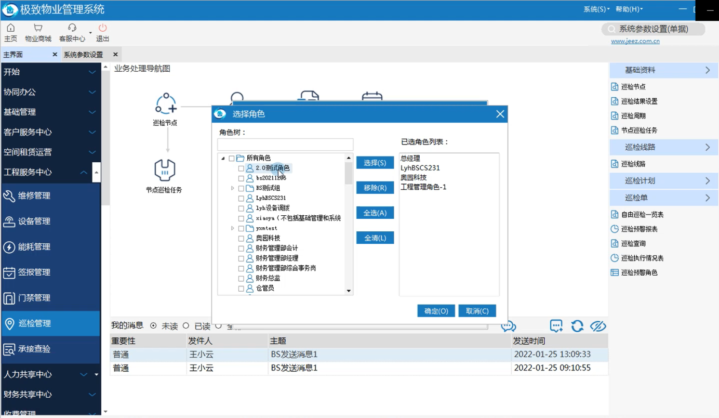Click the hide messages eye icon
Viewport: 719px width, 418px height.
point(598,326)
